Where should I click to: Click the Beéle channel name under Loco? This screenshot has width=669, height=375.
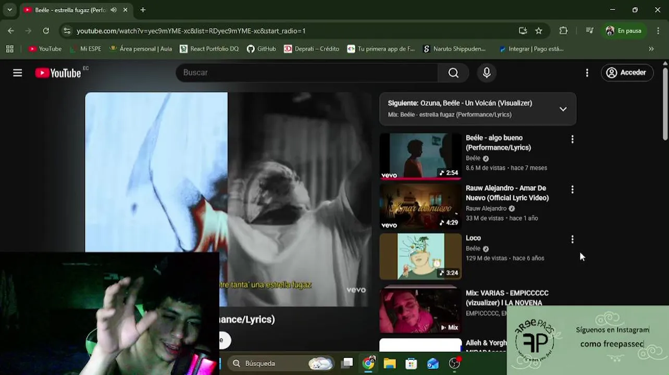pos(473,248)
